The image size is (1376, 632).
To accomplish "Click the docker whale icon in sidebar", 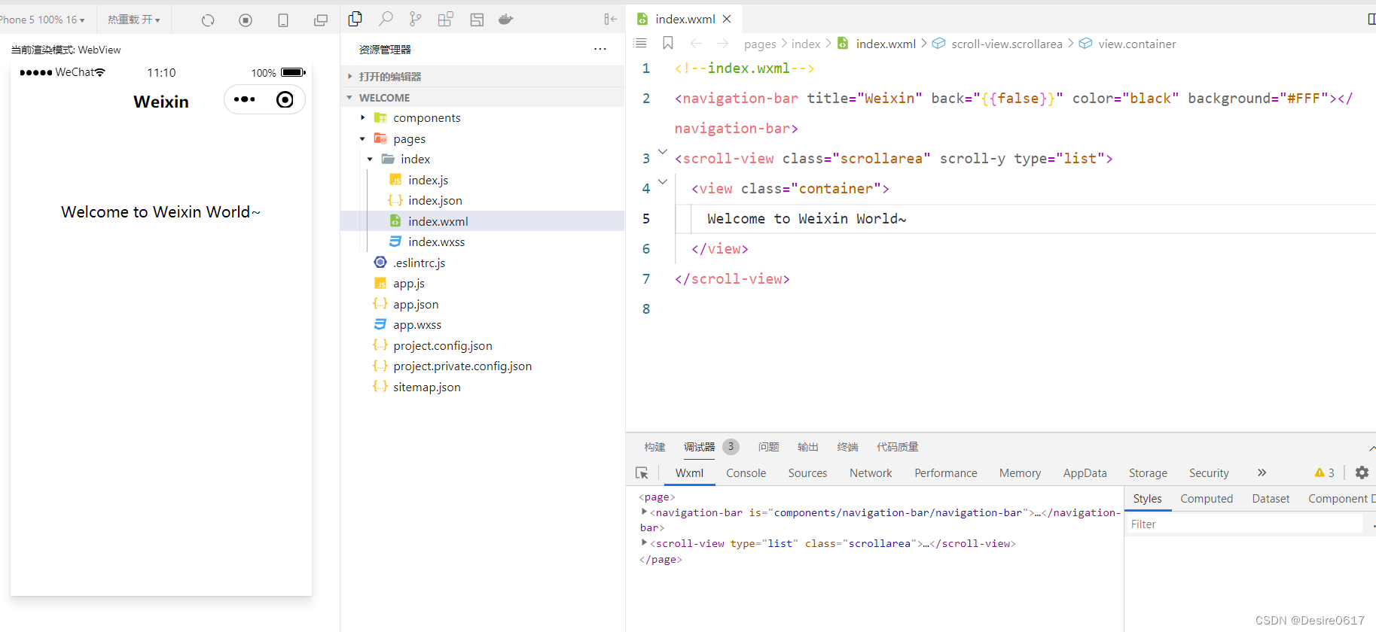I will click(506, 20).
